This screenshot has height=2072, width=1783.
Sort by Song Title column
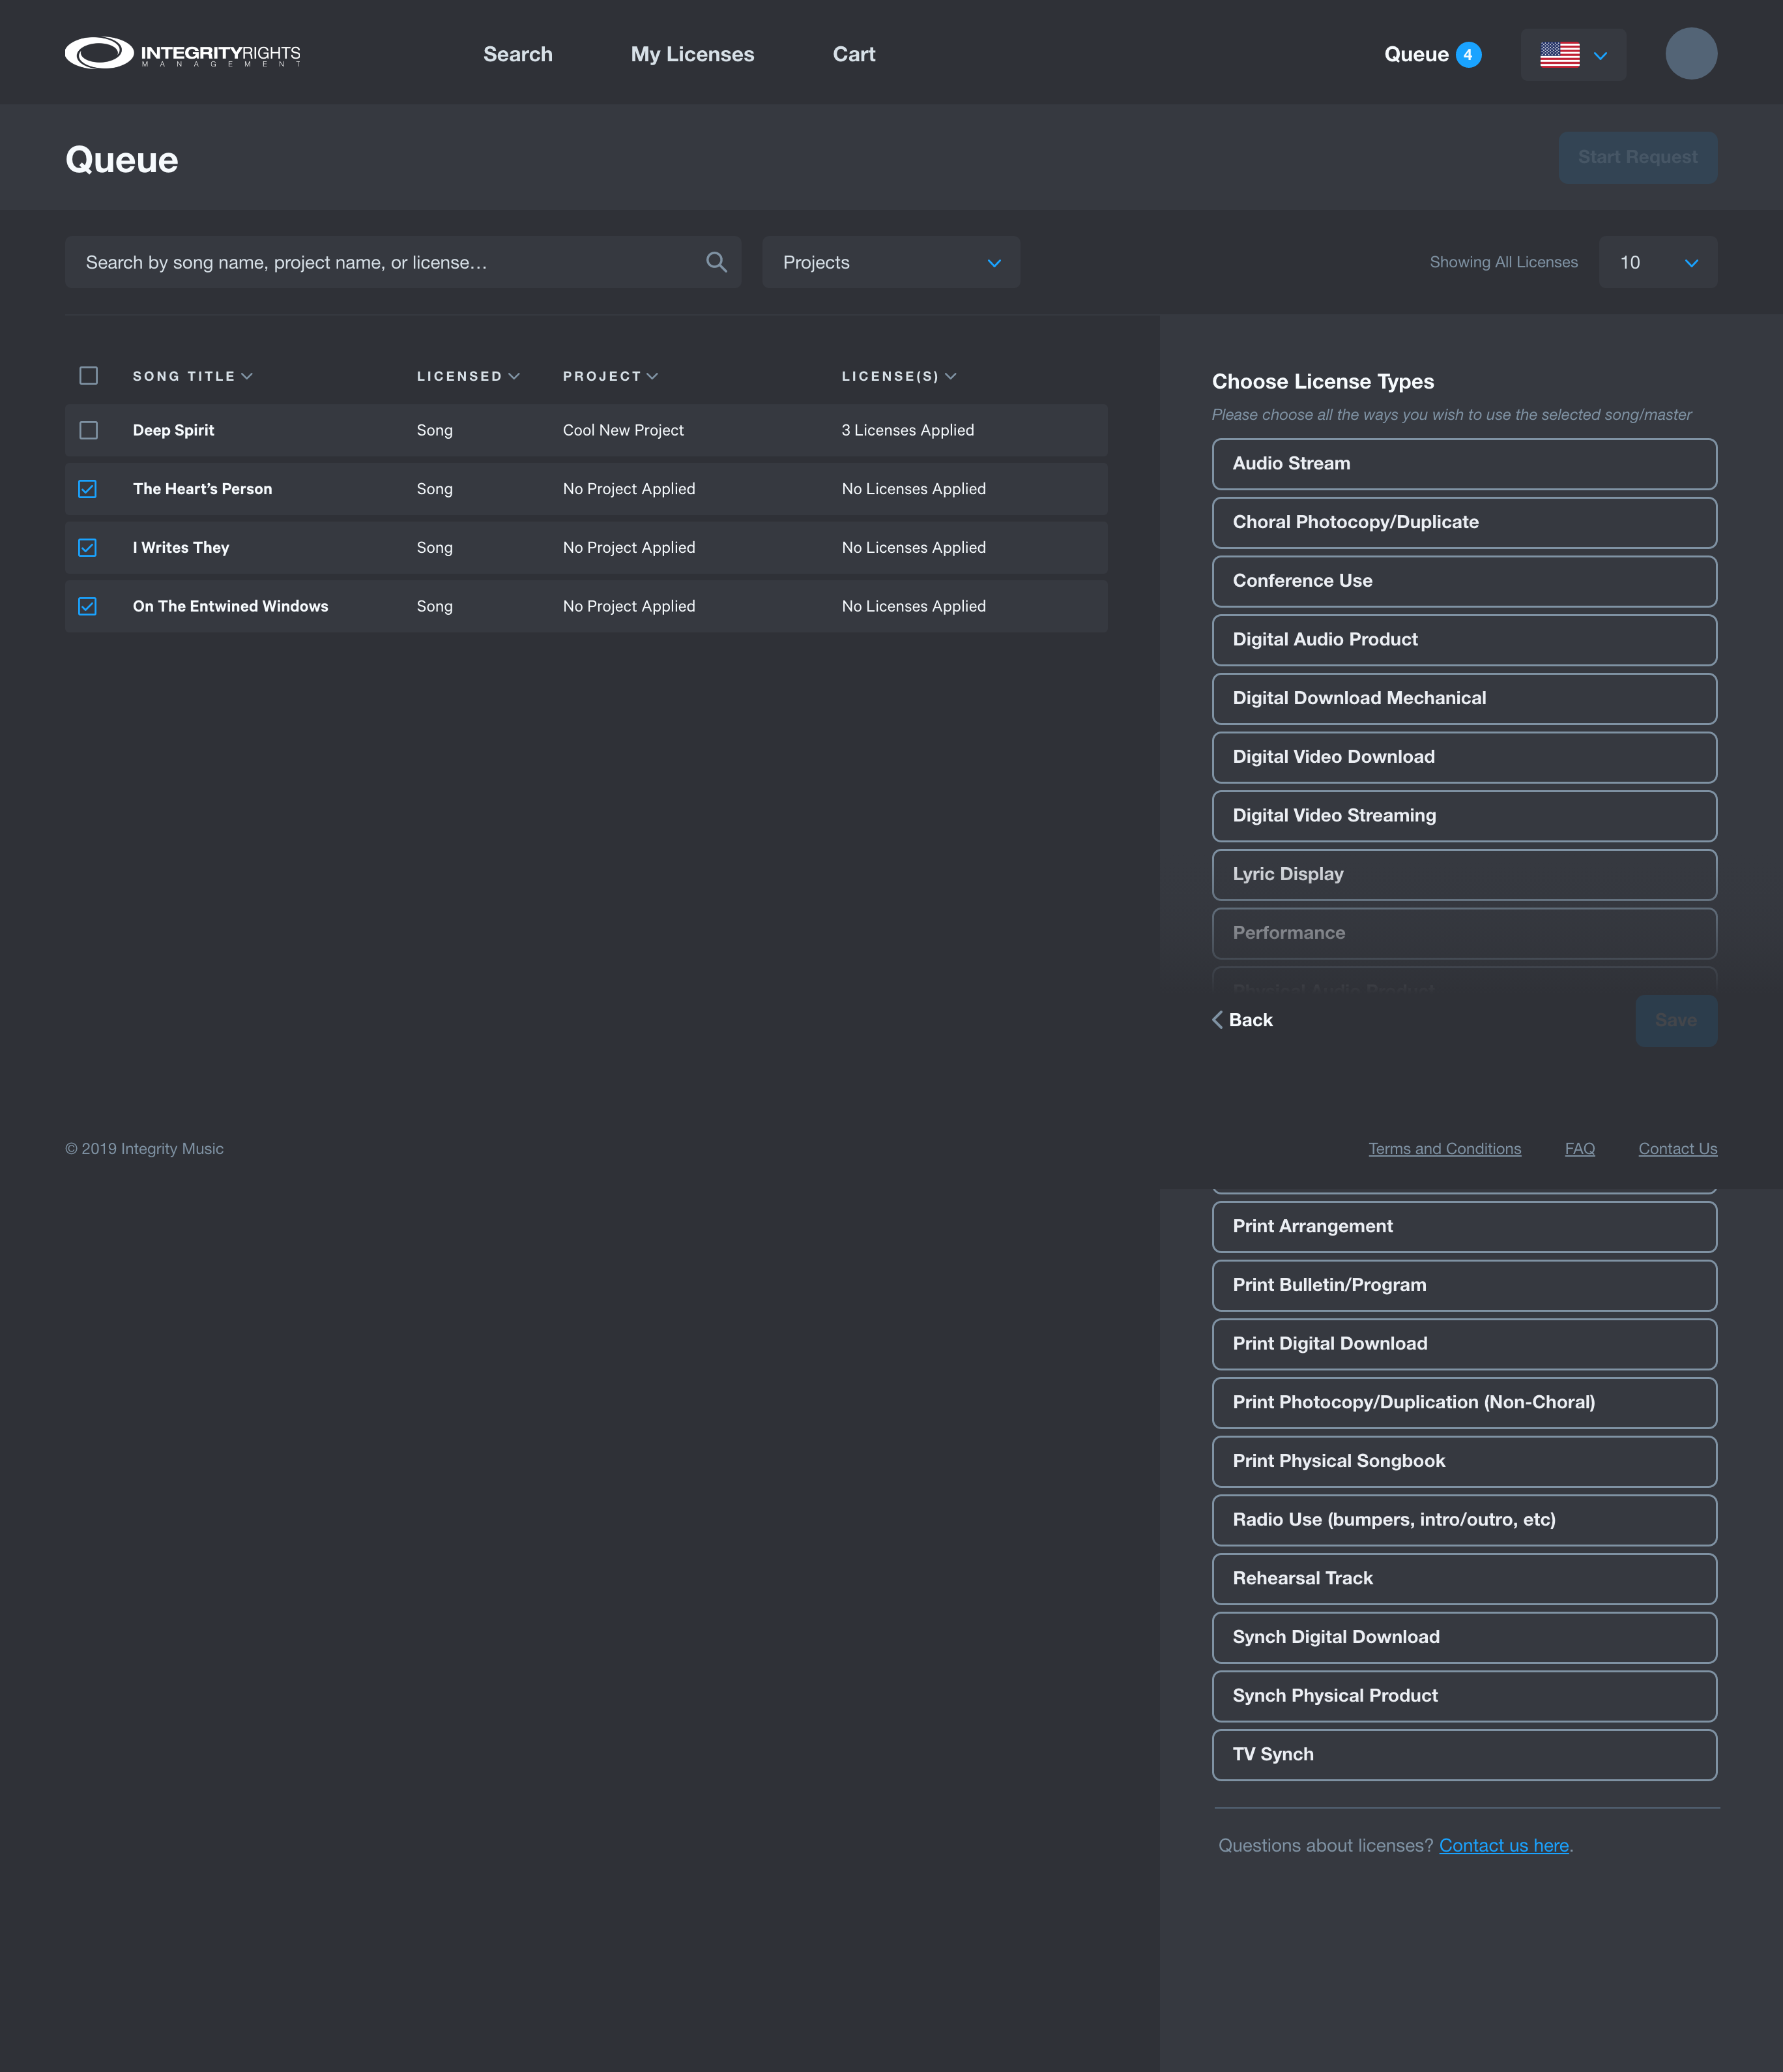coord(192,376)
